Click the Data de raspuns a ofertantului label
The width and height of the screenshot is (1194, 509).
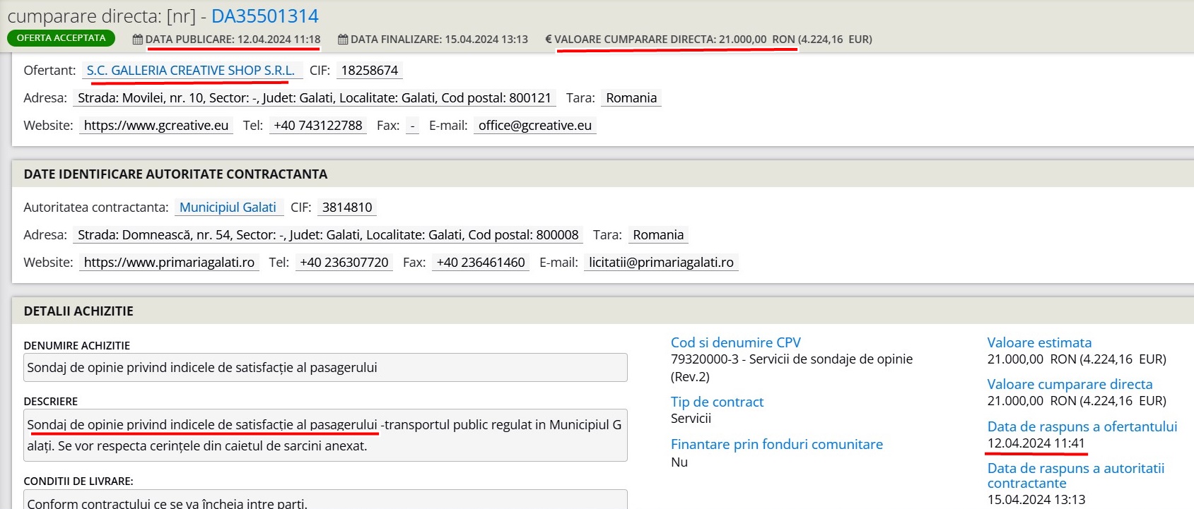tap(1082, 426)
